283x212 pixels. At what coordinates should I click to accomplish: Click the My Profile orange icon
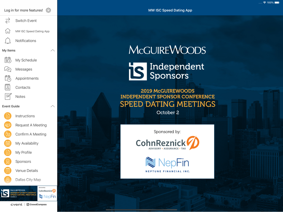coord(8,152)
